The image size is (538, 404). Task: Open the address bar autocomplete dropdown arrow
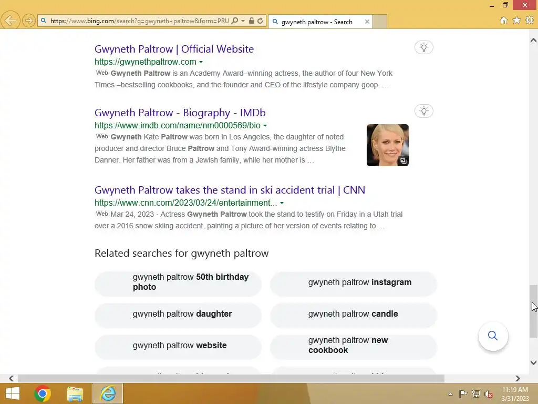pos(243,21)
